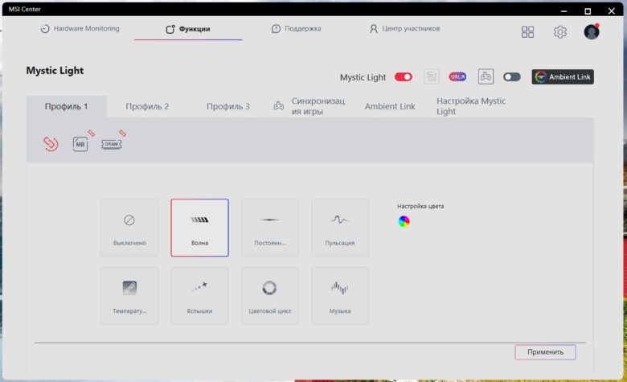Select the Профиль 1 tab
Screen dimensions: 627x382
(x=67, y=106)
